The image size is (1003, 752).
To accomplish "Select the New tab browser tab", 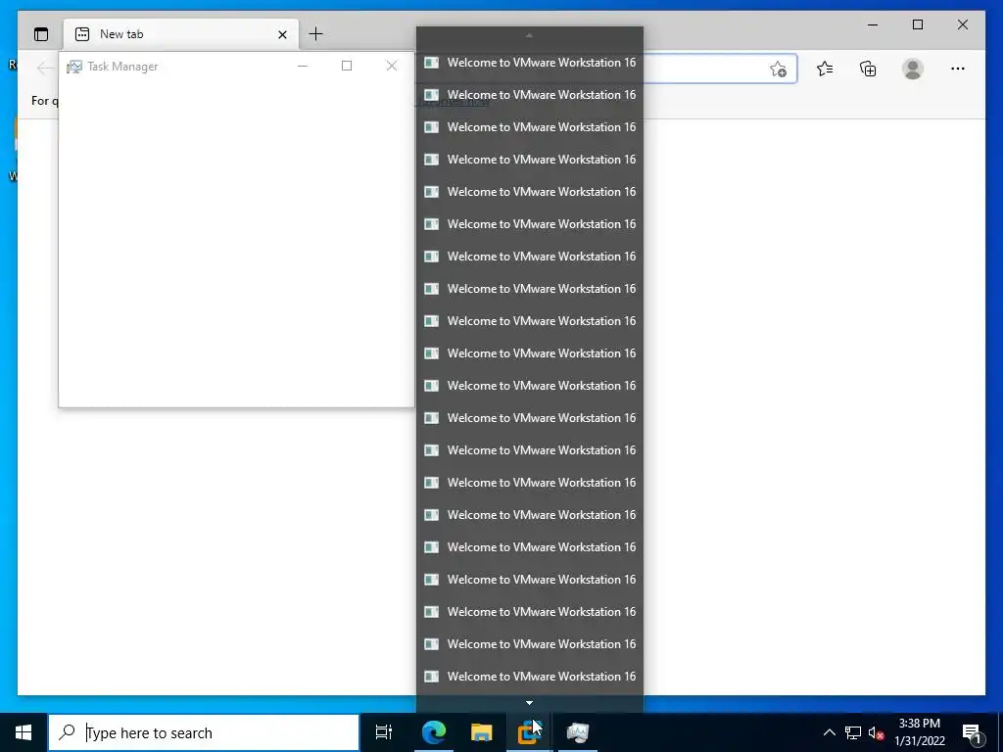I will [181, 34].
